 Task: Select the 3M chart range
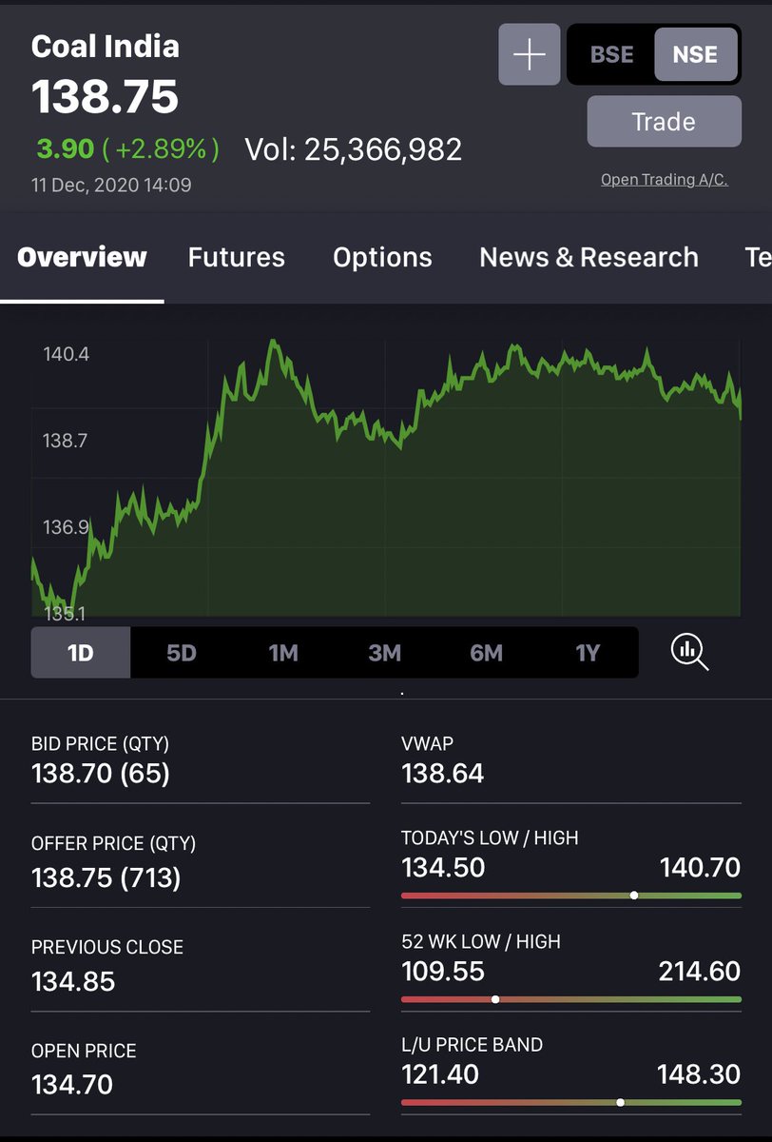385,653
